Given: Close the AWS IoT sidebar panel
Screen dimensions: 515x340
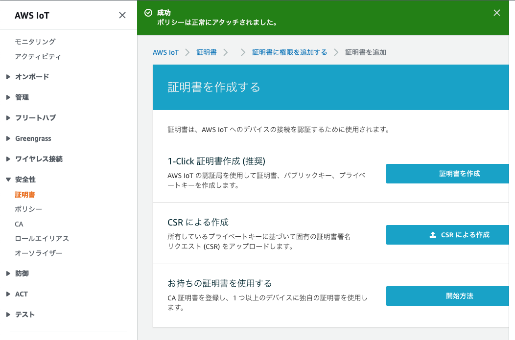Looking at the screenshot, I should click(x=122, y=15).
